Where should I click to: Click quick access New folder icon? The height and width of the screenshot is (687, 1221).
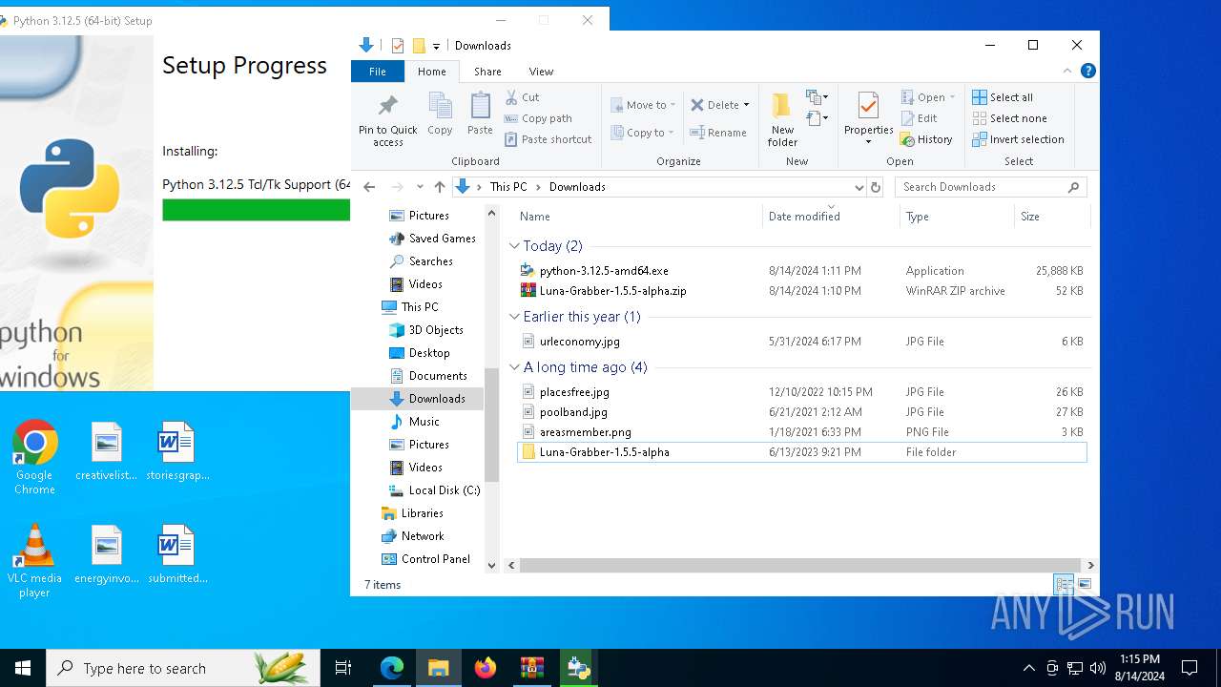point(418,46)
